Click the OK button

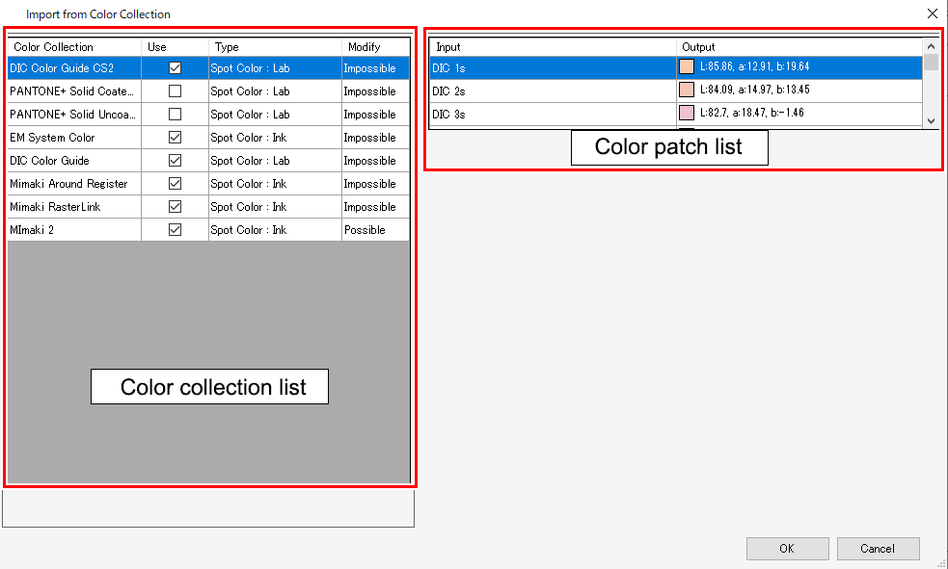tap(787, 548)
